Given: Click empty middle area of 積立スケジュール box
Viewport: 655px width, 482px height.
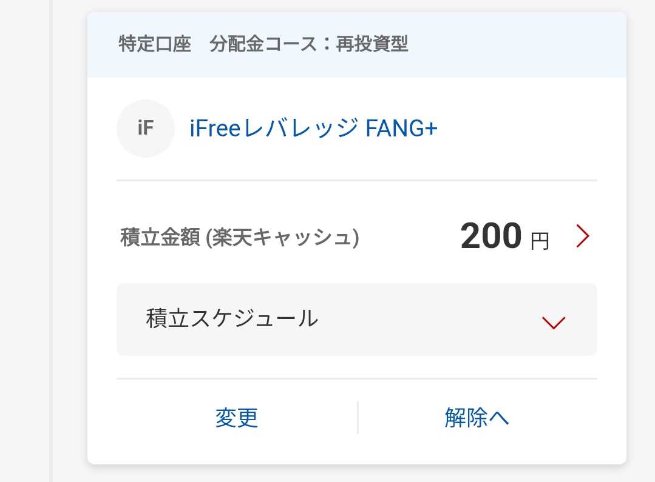Looking at the screenshot, I should coord(425,320).
